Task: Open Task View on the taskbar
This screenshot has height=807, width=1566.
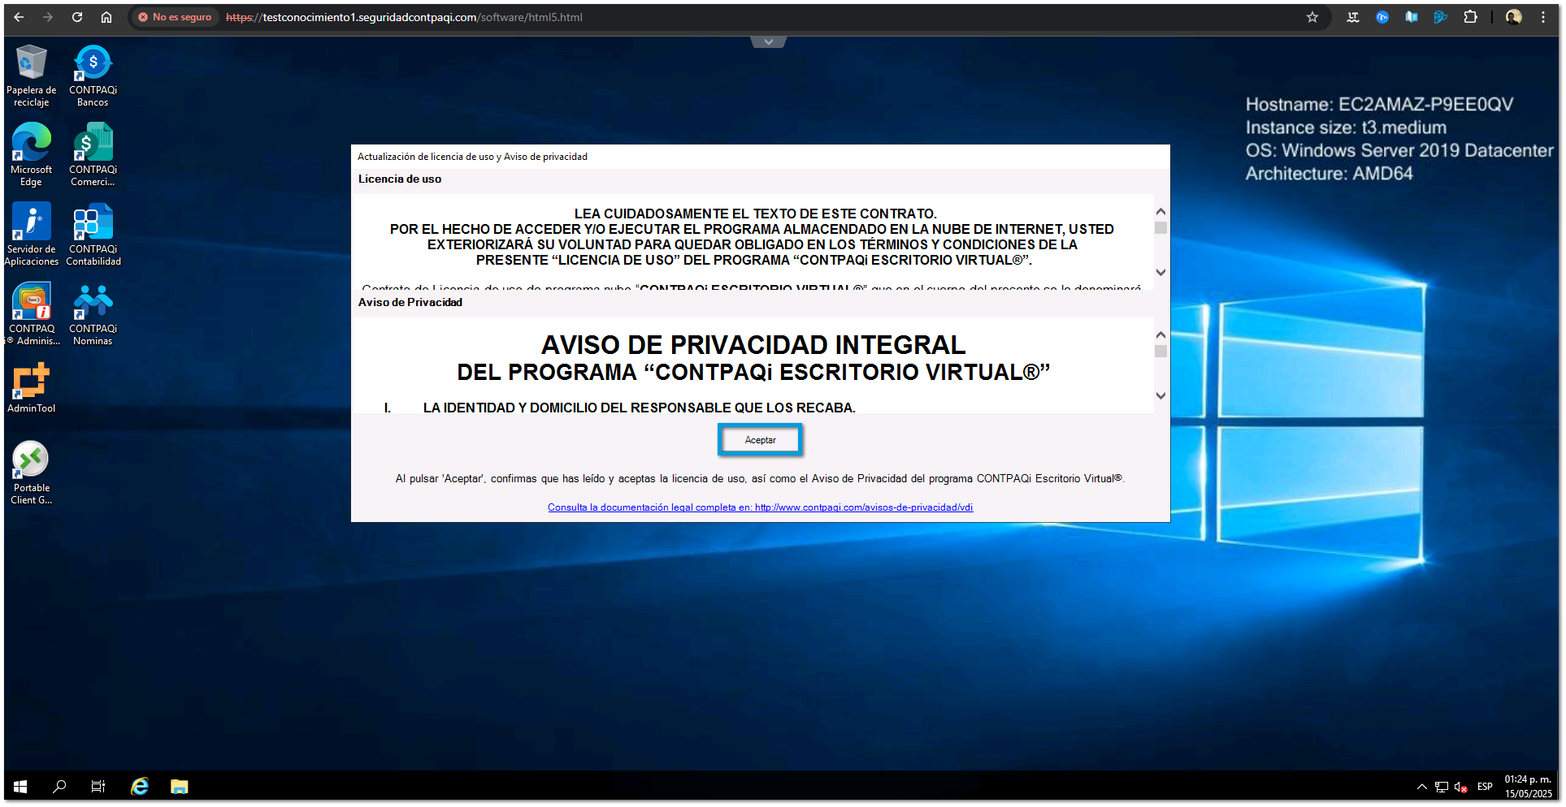Action: coord(98,786)
